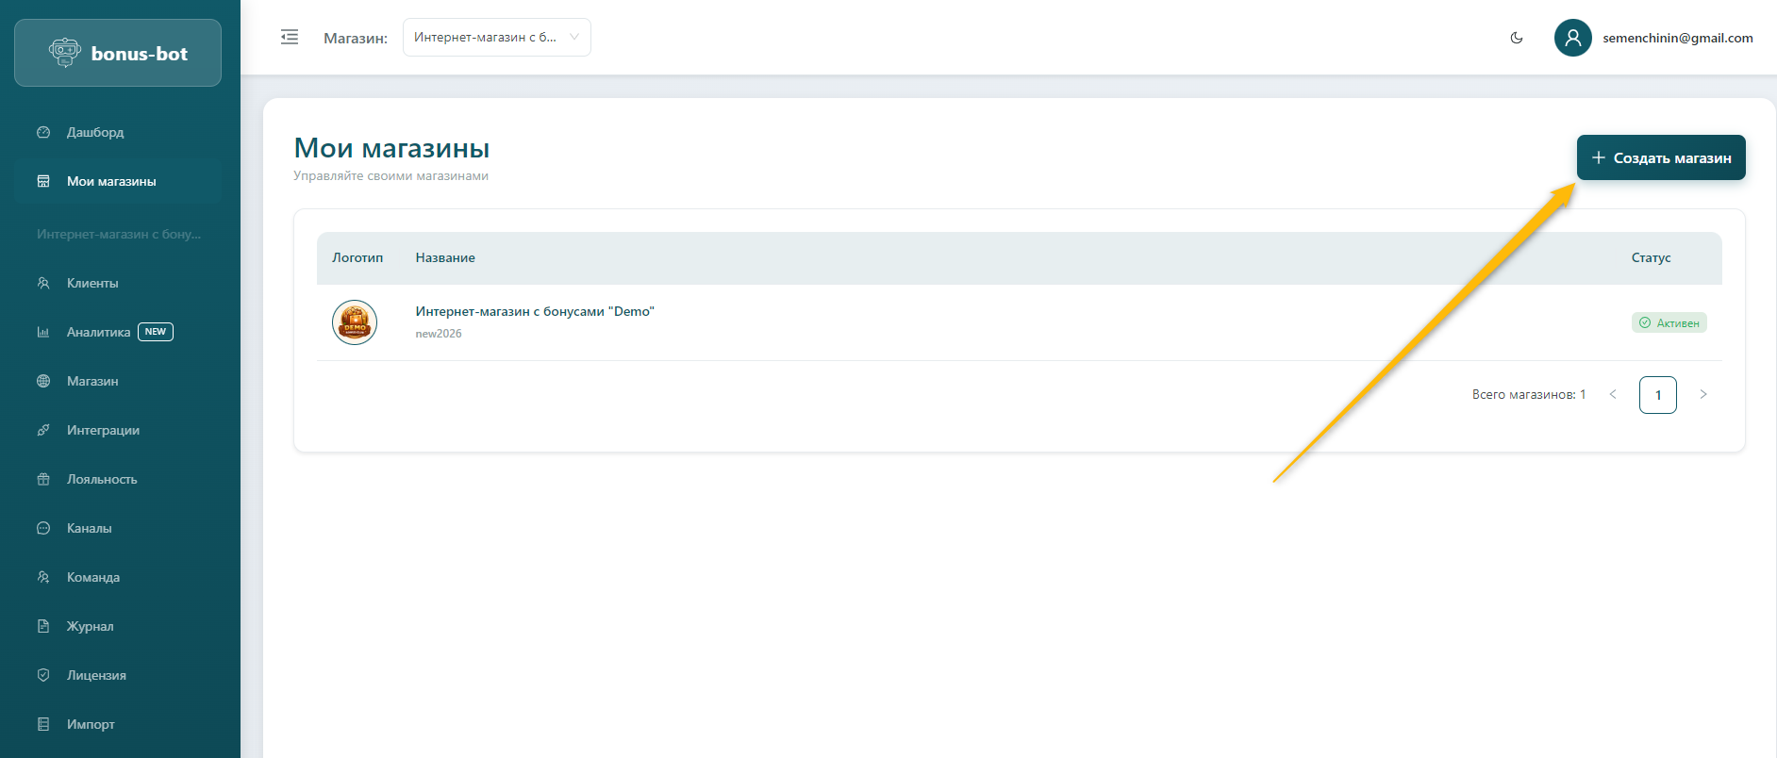The image size is (1777, 758).
Task: Go to the Команда section
Action: click(x=93, y=577)
